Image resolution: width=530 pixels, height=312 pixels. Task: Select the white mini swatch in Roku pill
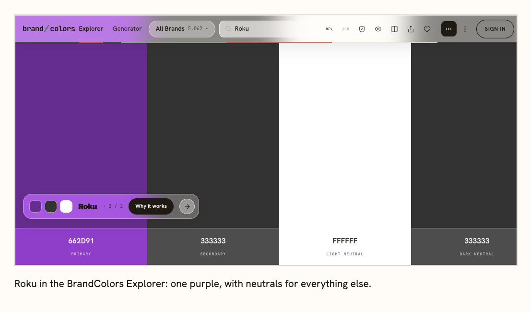click(x=66, y=206)
